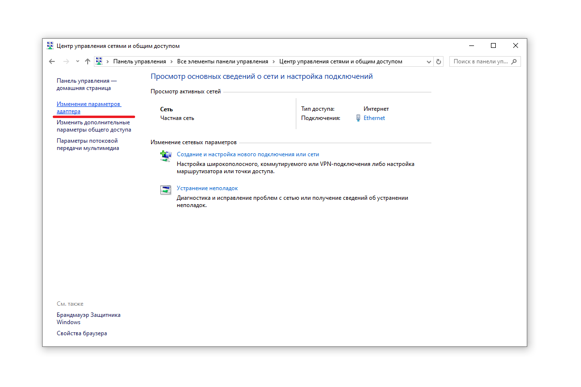Open recent locations dropdown arrow
Image resolution: width=581 pixels, height=387 pixels.
[x=77, y=61]
